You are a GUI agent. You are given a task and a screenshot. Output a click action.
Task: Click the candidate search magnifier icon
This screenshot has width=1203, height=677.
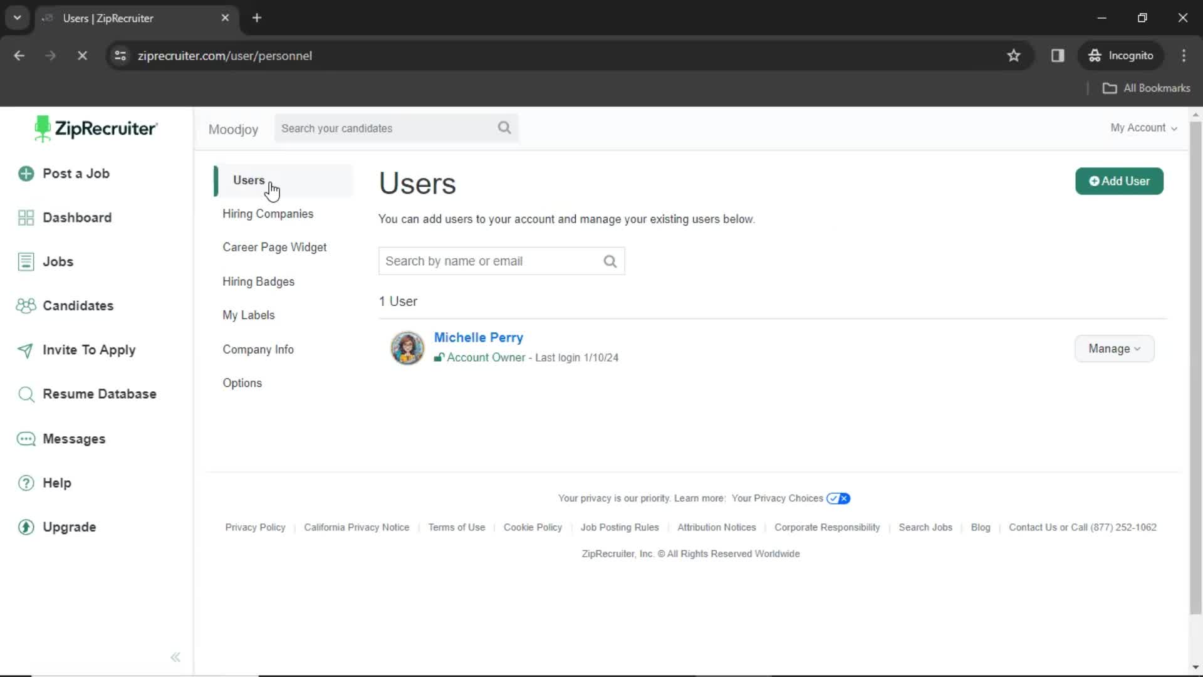point(504,128)
